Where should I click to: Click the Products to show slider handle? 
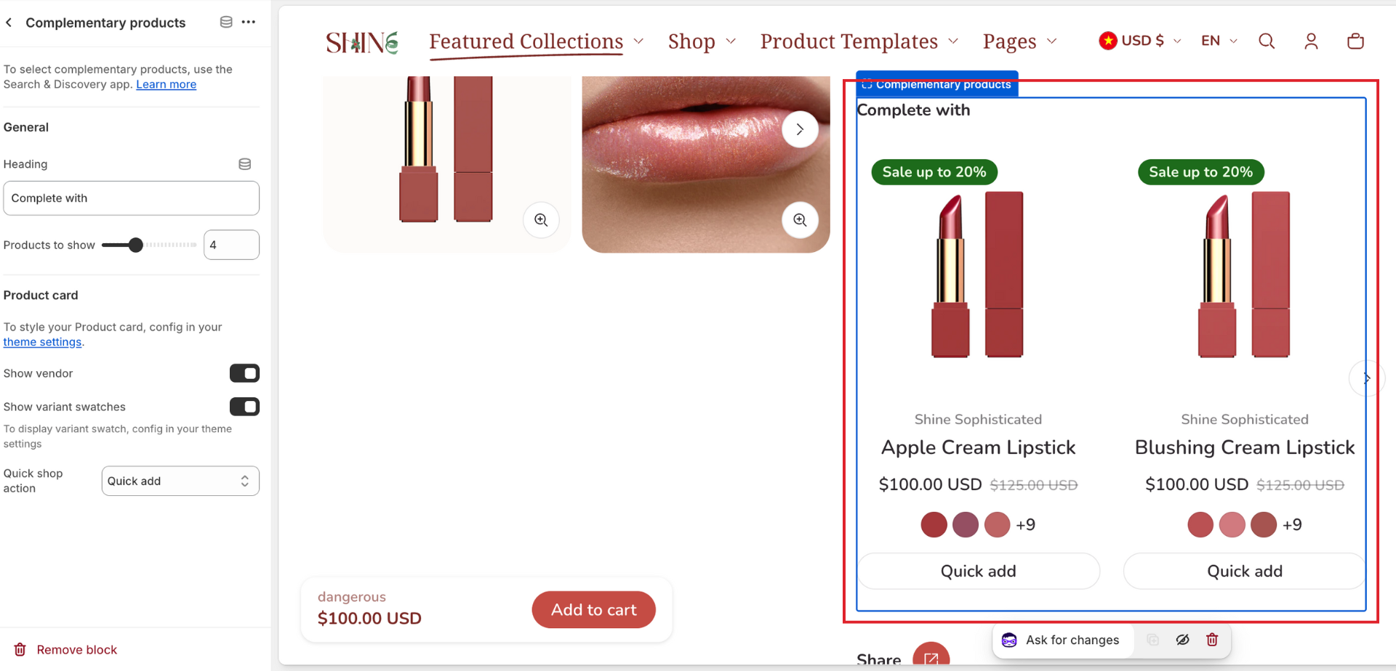click(x=135, y=245)
